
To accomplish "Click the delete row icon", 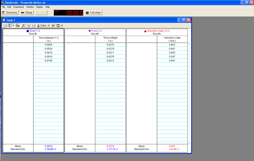I will [33, 26].
